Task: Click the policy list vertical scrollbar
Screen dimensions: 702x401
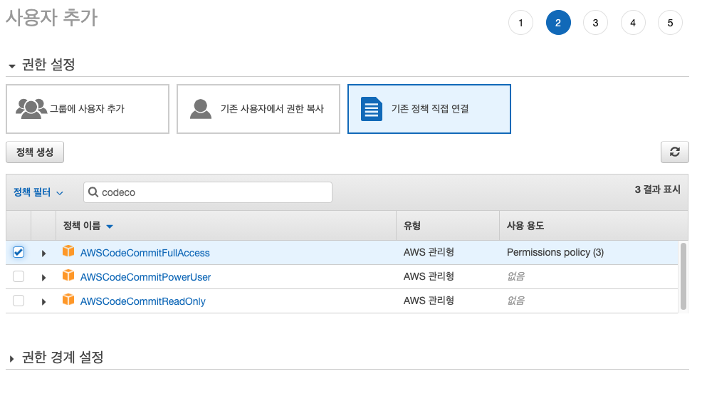Action: [683, 276]
